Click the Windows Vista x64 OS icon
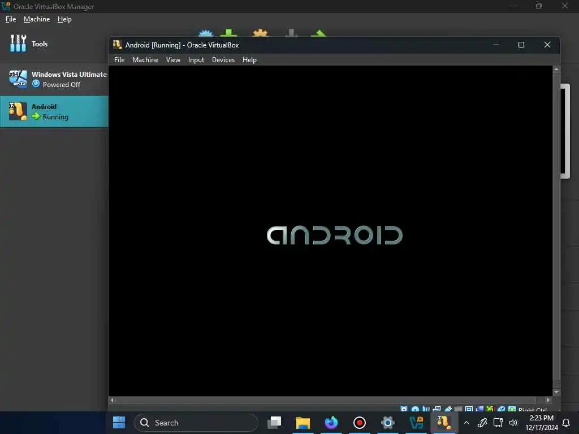This screenshot has height=434, width=579. pyautogui.click(x=18, y=79)
